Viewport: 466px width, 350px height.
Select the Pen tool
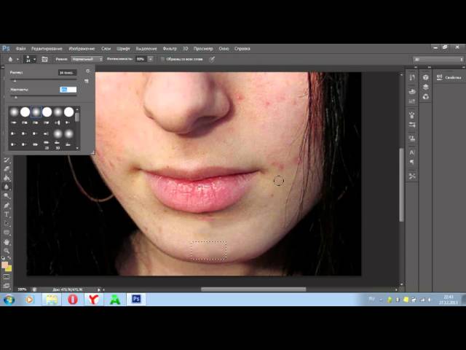point(7,205)
